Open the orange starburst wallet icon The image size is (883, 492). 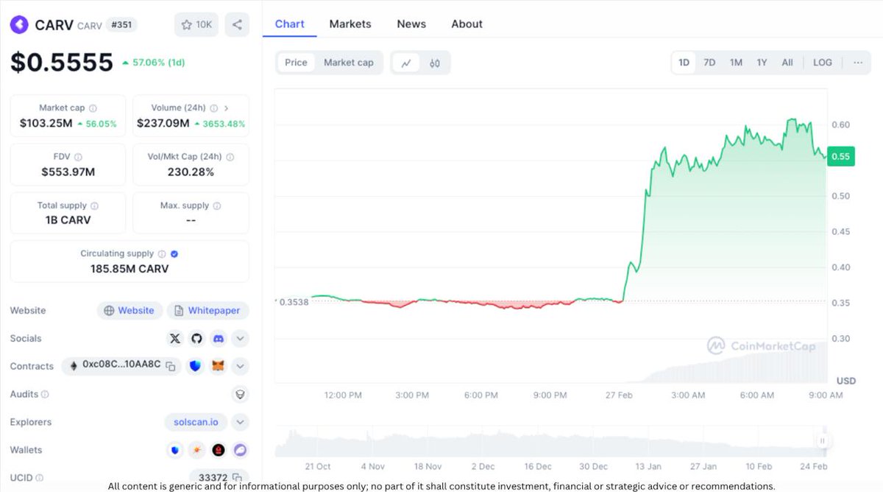196,450
